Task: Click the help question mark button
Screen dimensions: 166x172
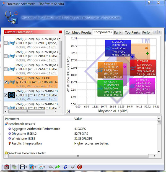Action: click(x=149, y=3)
